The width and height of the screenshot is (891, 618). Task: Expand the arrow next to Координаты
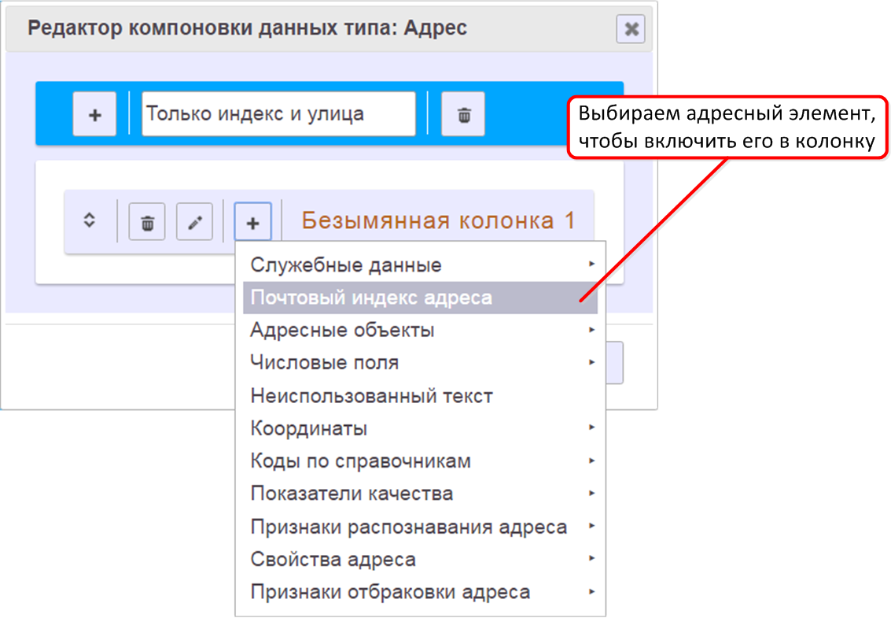(x=591, y=428)
